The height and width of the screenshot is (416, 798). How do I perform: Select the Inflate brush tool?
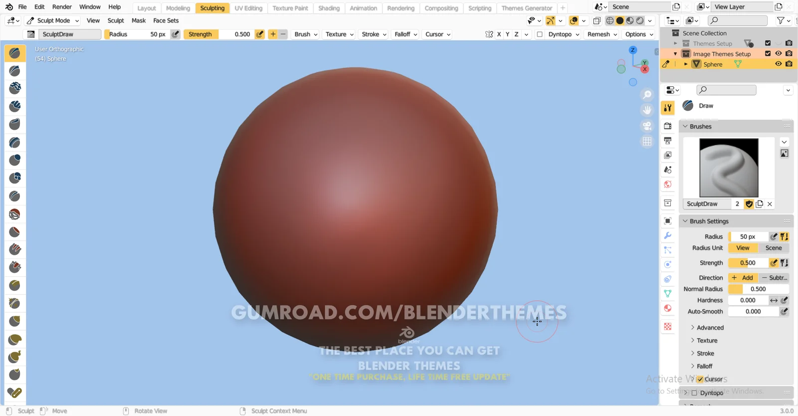15,160
